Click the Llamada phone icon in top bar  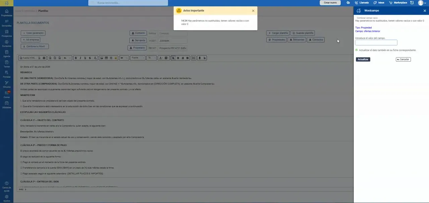(x=356, y=3)
